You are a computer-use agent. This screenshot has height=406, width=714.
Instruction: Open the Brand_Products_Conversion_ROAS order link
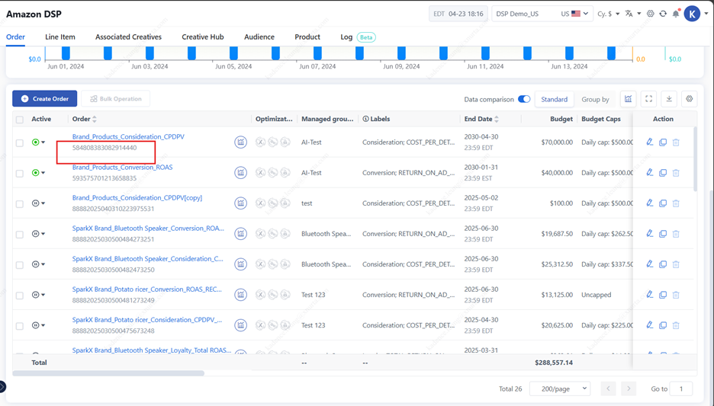click(122, 168)
